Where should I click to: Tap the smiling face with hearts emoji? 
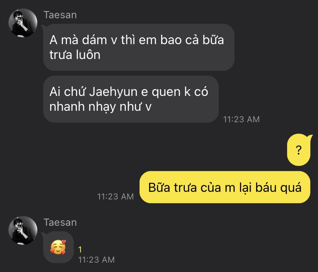tap(58, 247)
